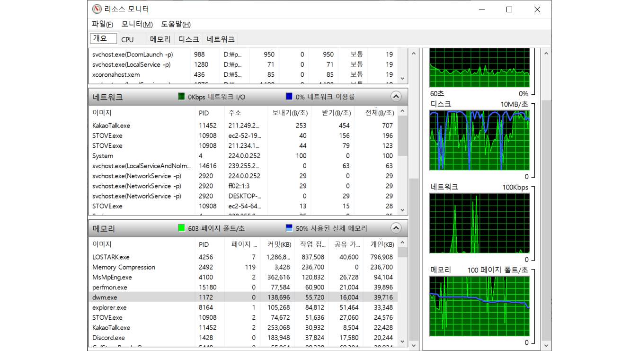Select svchost.exe(DcomLaunch -p) process row
The height and width of the screenshot is (351, 639).
(x=243, y=54)
